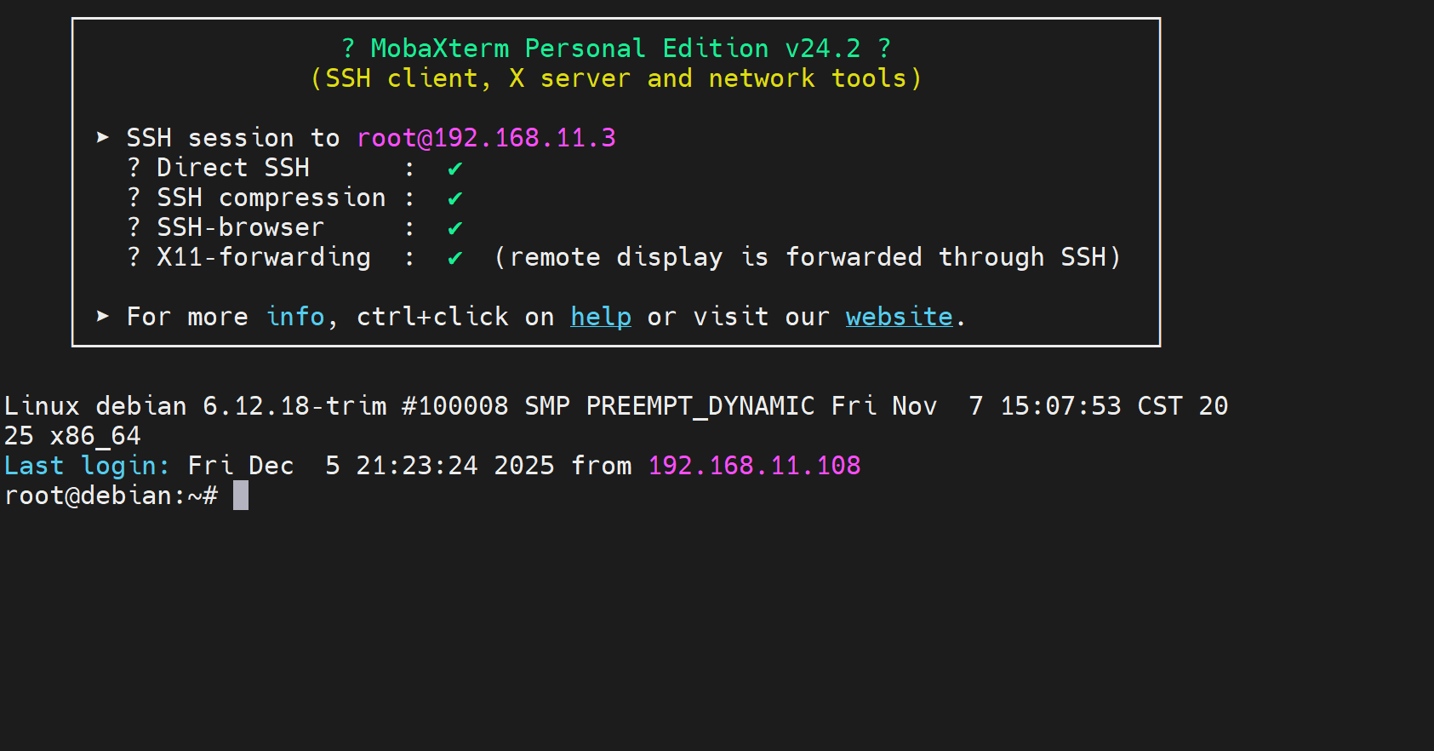The width and height of the screenshot is (1434, 751).
Task: Click the root@192.168.11.3 session address
Action: pos(486,138)
